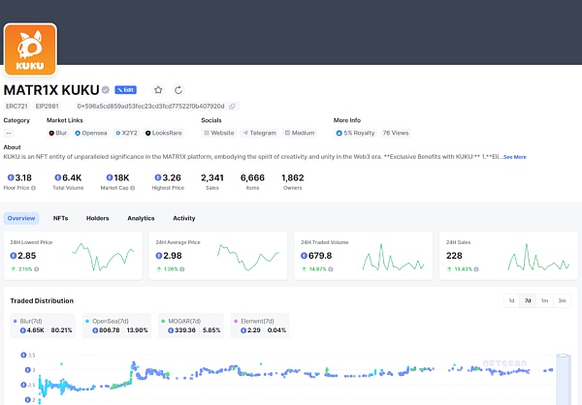582x405 pixels.
Task: Open the Telegram social link
Action: tap(259, 133)
